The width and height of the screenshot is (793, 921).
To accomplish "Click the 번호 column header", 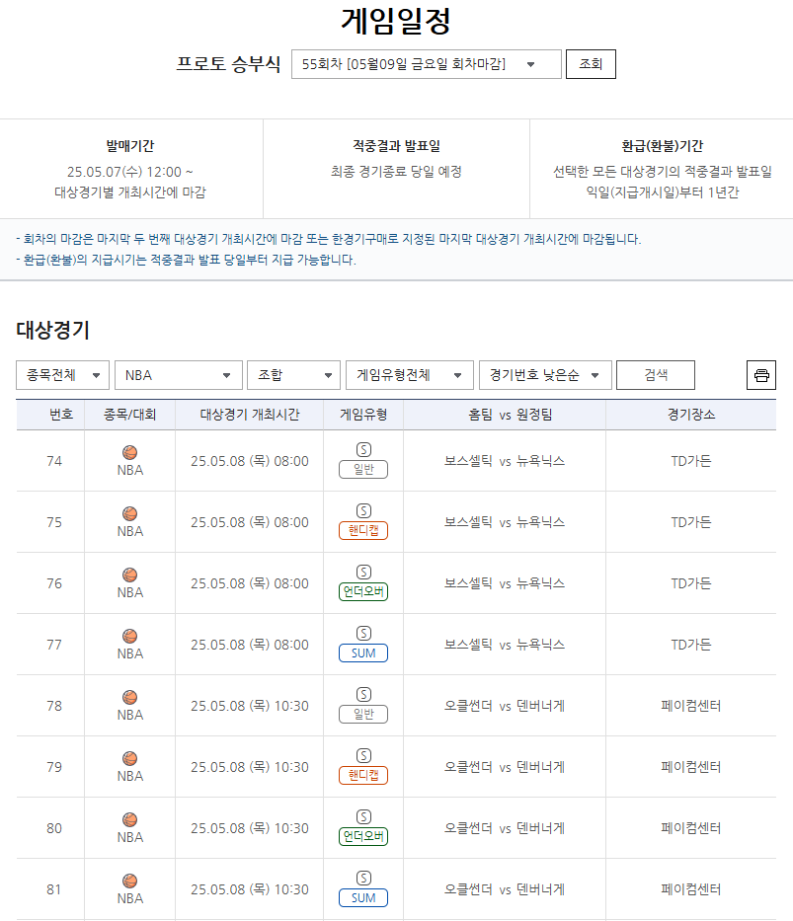I will click(x=61, y=415).
